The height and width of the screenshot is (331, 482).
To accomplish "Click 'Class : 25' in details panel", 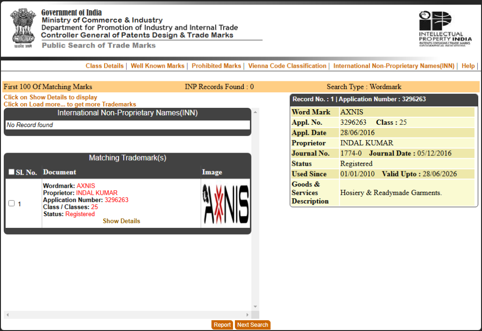I will coord(391,122).
